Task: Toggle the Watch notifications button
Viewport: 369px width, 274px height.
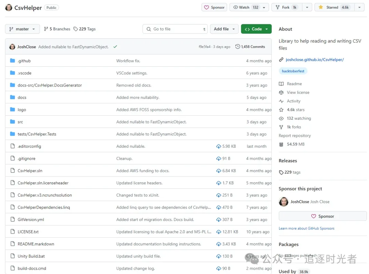Action: tap(246, 7)
